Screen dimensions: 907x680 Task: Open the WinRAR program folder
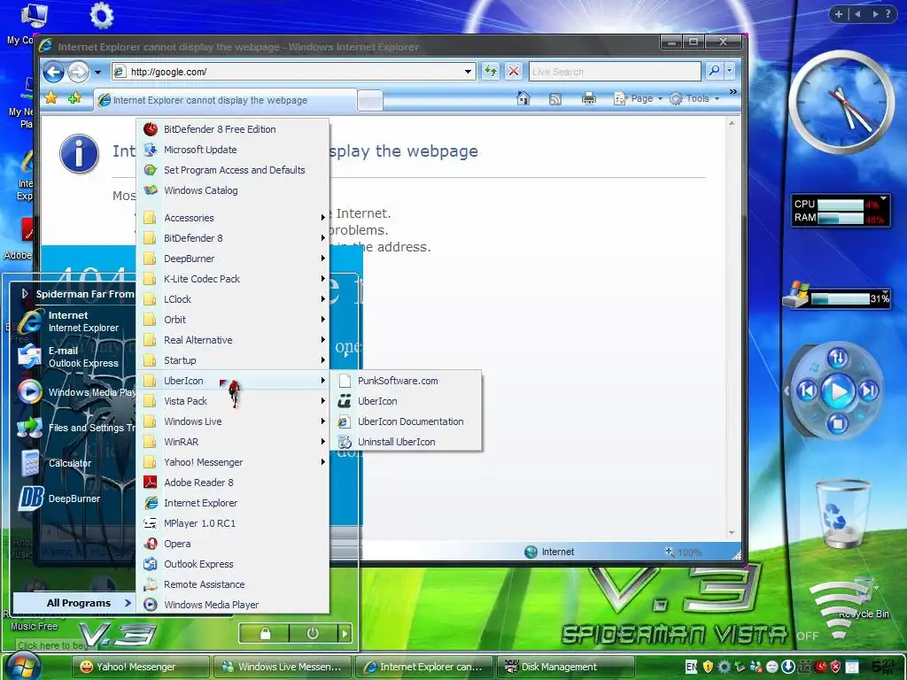pyautogui.click(x=233, y=442)
